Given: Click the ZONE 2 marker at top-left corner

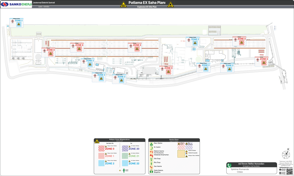Looking at the screenshot, I should pyautogui.click(x=16, y=23).
